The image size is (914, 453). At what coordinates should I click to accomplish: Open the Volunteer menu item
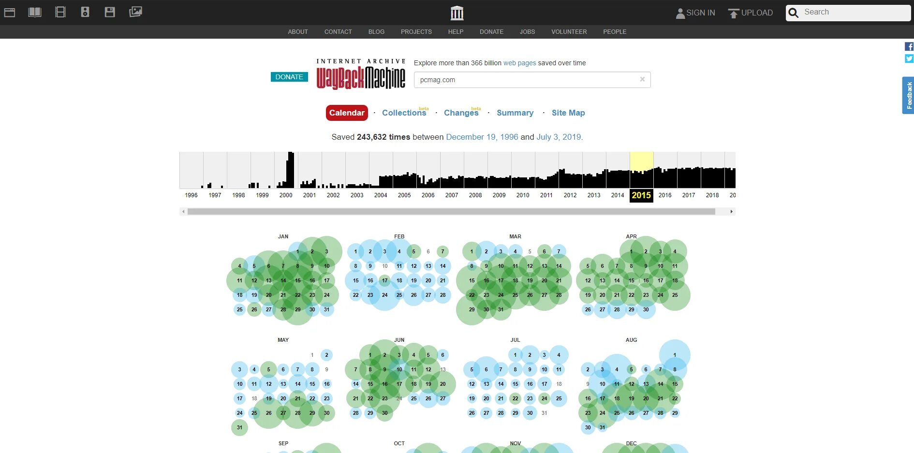(x=569, y=32)
